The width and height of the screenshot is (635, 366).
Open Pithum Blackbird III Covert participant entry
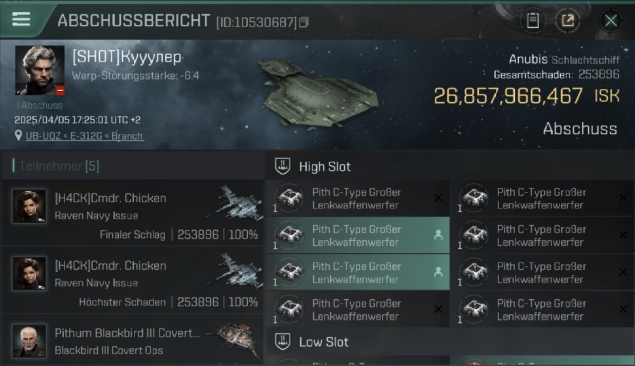[133, 341]
